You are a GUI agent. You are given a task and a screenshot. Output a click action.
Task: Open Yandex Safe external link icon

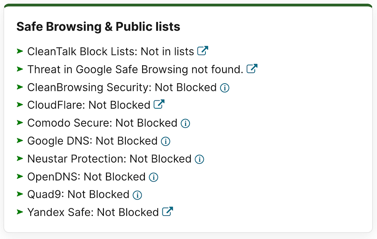tap(168, 212)
